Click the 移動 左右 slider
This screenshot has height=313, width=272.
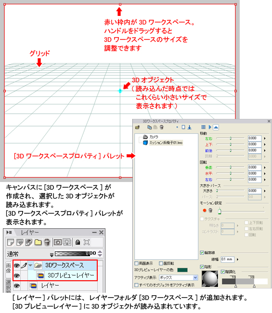[230, 138]
